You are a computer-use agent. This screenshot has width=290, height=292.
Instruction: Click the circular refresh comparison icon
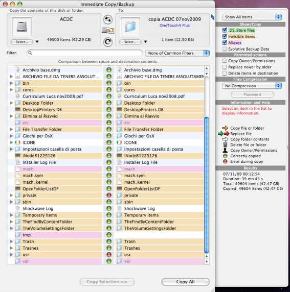tap(108, 42)
